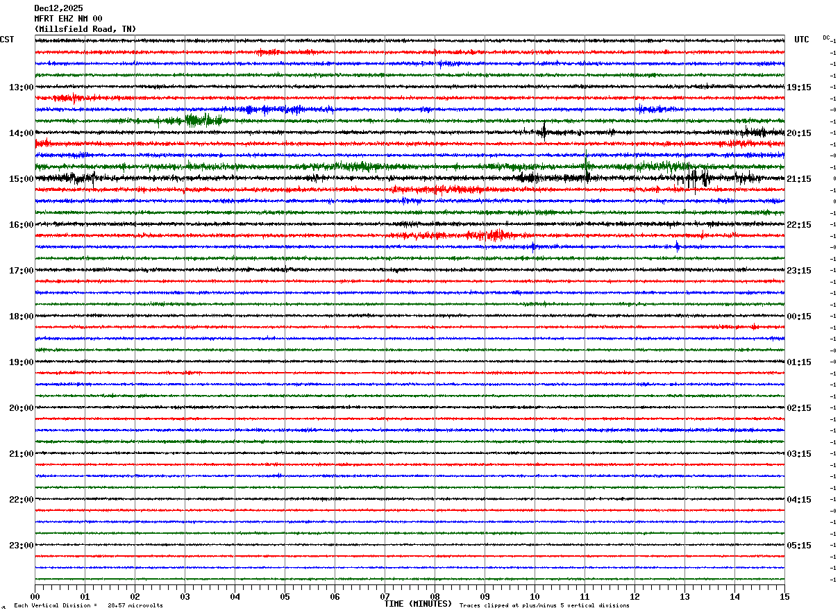This screenshot has height=615, width=840.
Task: Click the 23:15 UTC time label
Action: coord(798,271)
